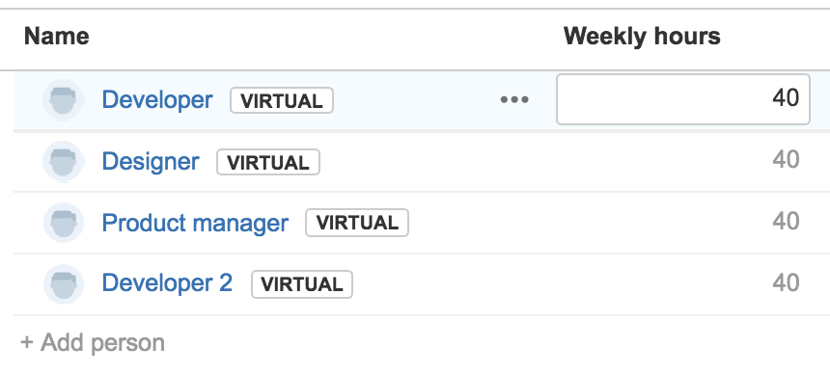Add a new person to team

pos(92,343)
